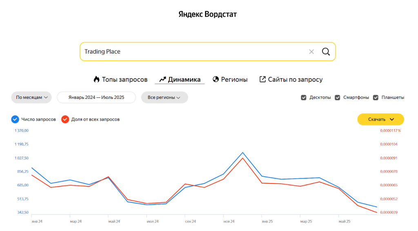Click the external link icon for Сайты по запросу

(262, 79)
